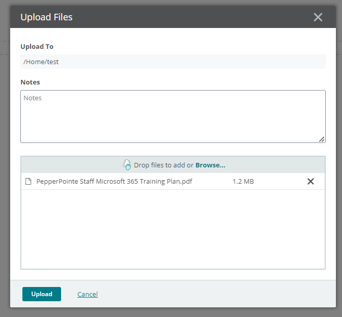The height and width of the screenshot is (317, 342).
Task: Cancel the file upload
Action: pos(88,294)
